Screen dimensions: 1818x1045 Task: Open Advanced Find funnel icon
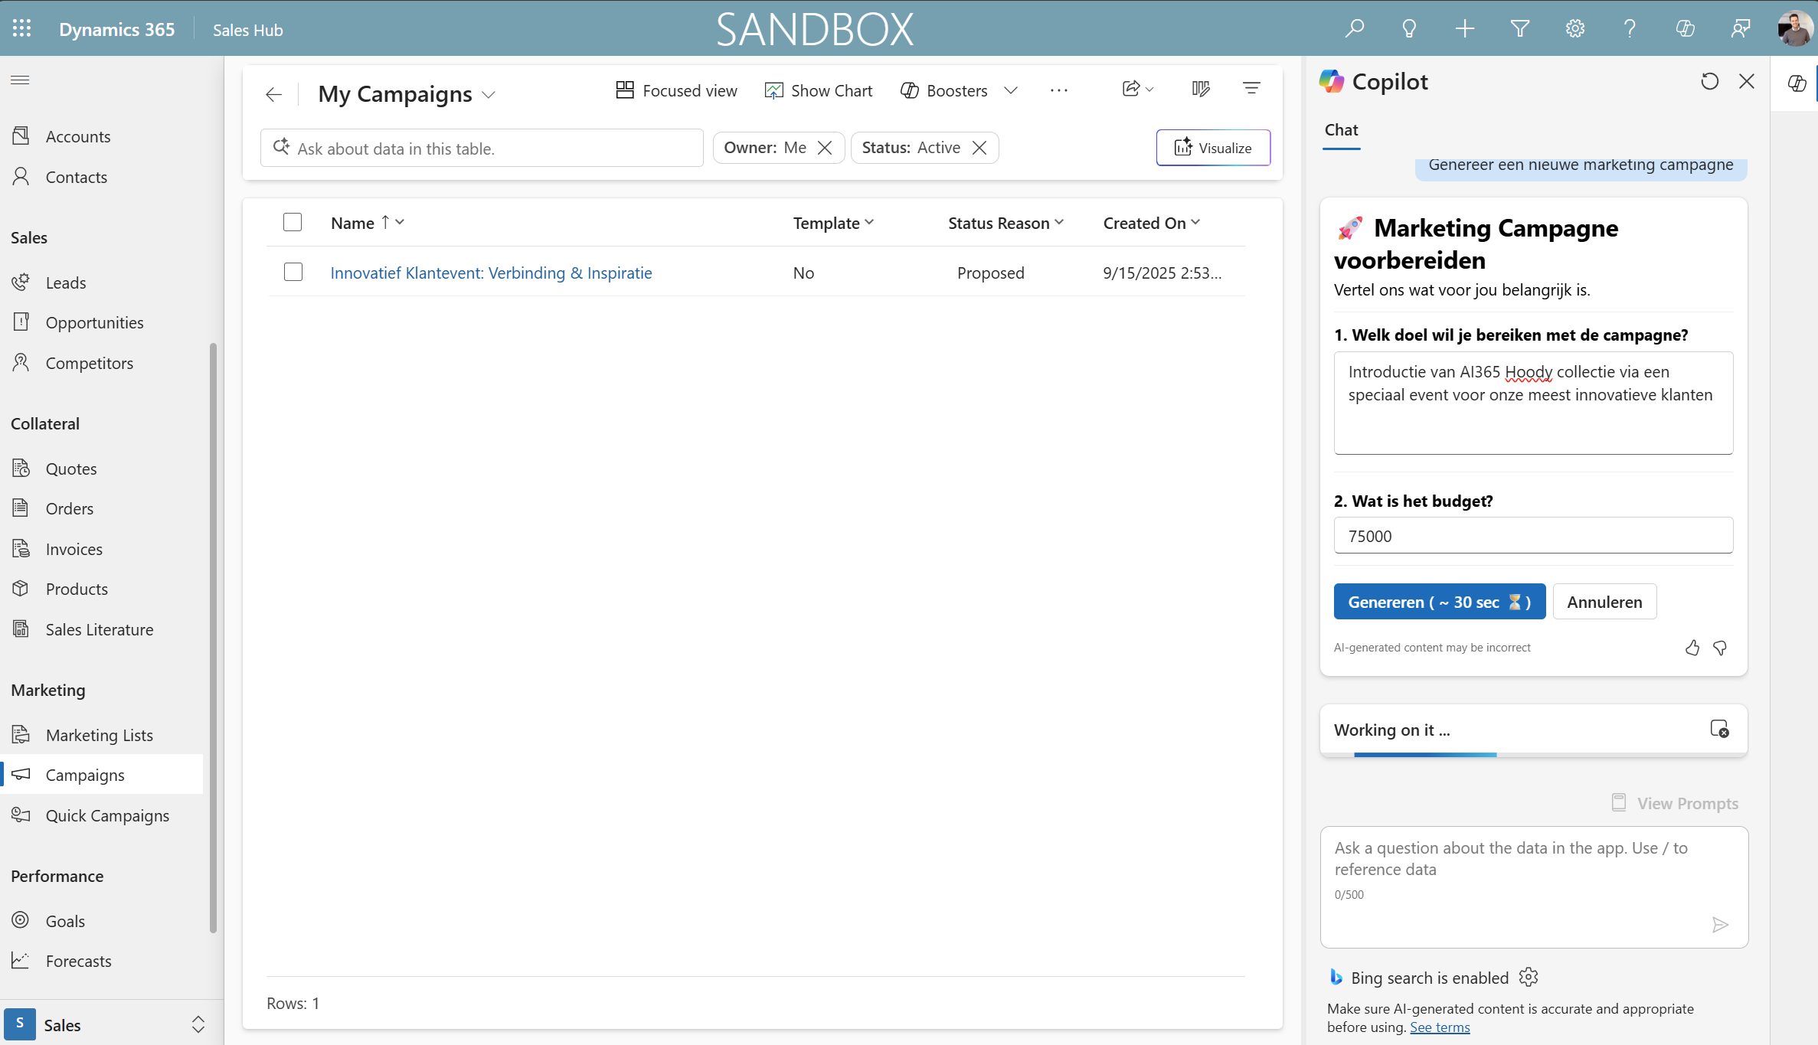pyautogui.click(x=1519, y=29)
